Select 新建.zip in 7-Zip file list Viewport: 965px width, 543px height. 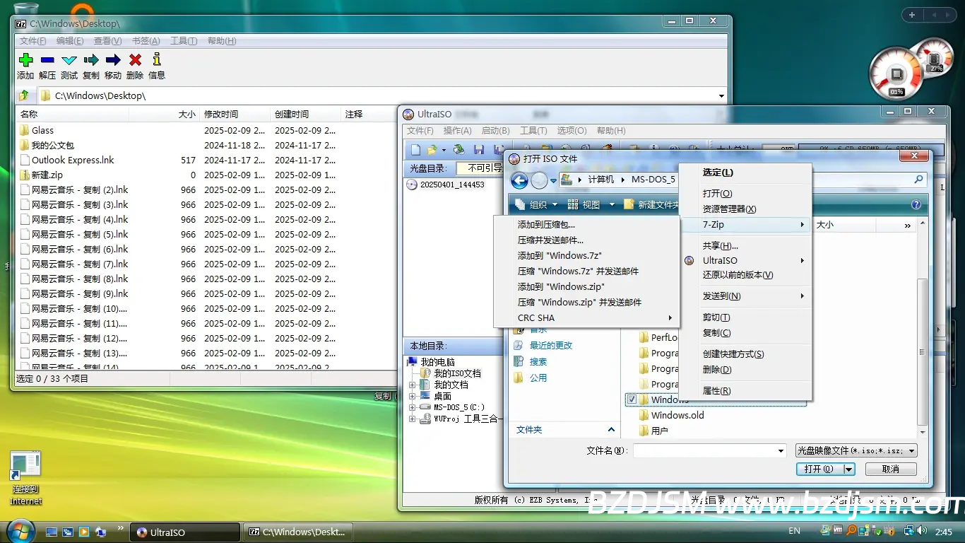coord(47,175)
